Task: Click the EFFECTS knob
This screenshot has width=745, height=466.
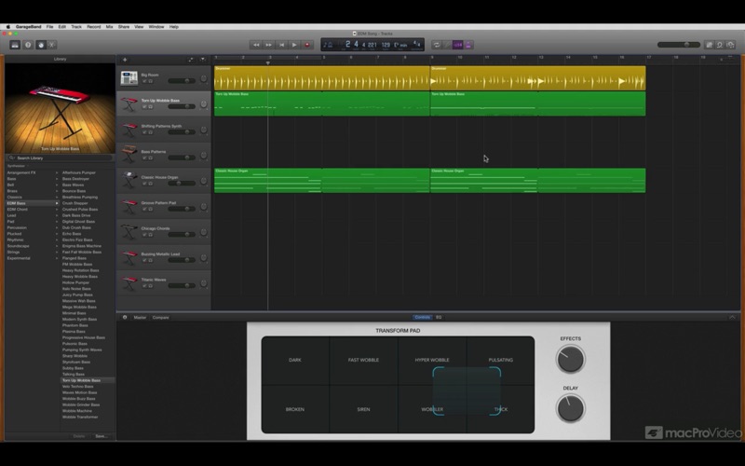Action: coord(570,359)
